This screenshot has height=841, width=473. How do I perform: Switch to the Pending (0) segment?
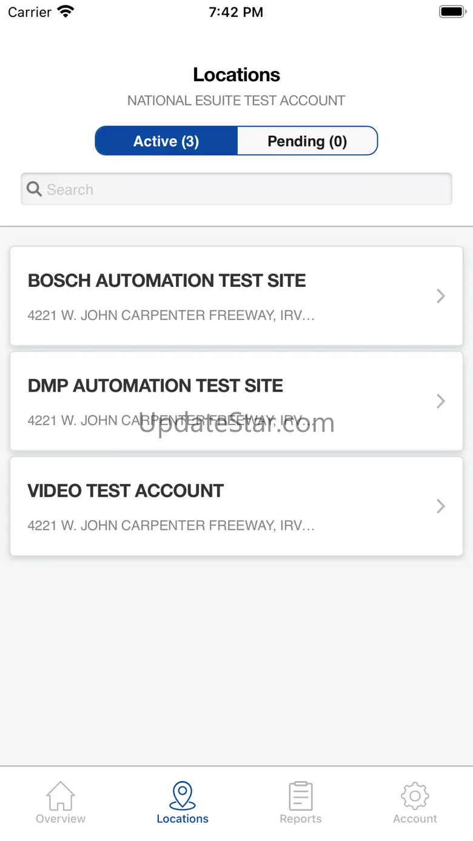click(x=307, y=141)
